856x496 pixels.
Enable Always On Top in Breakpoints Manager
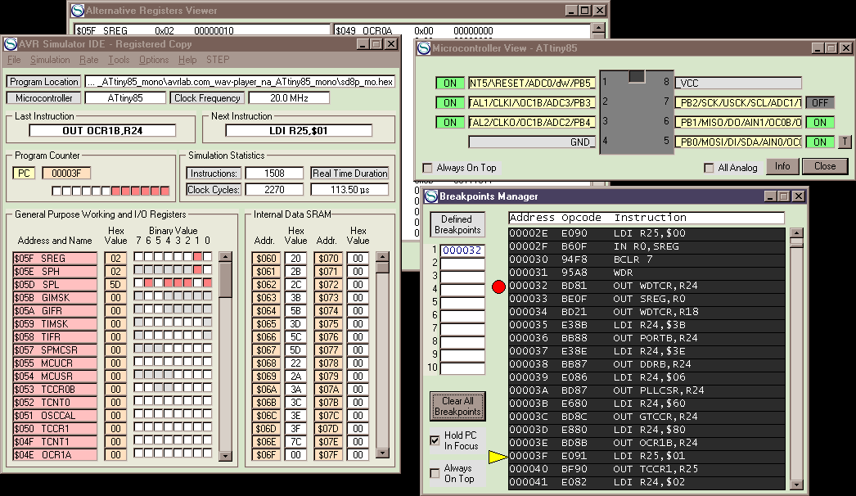[x=435, y=473]
